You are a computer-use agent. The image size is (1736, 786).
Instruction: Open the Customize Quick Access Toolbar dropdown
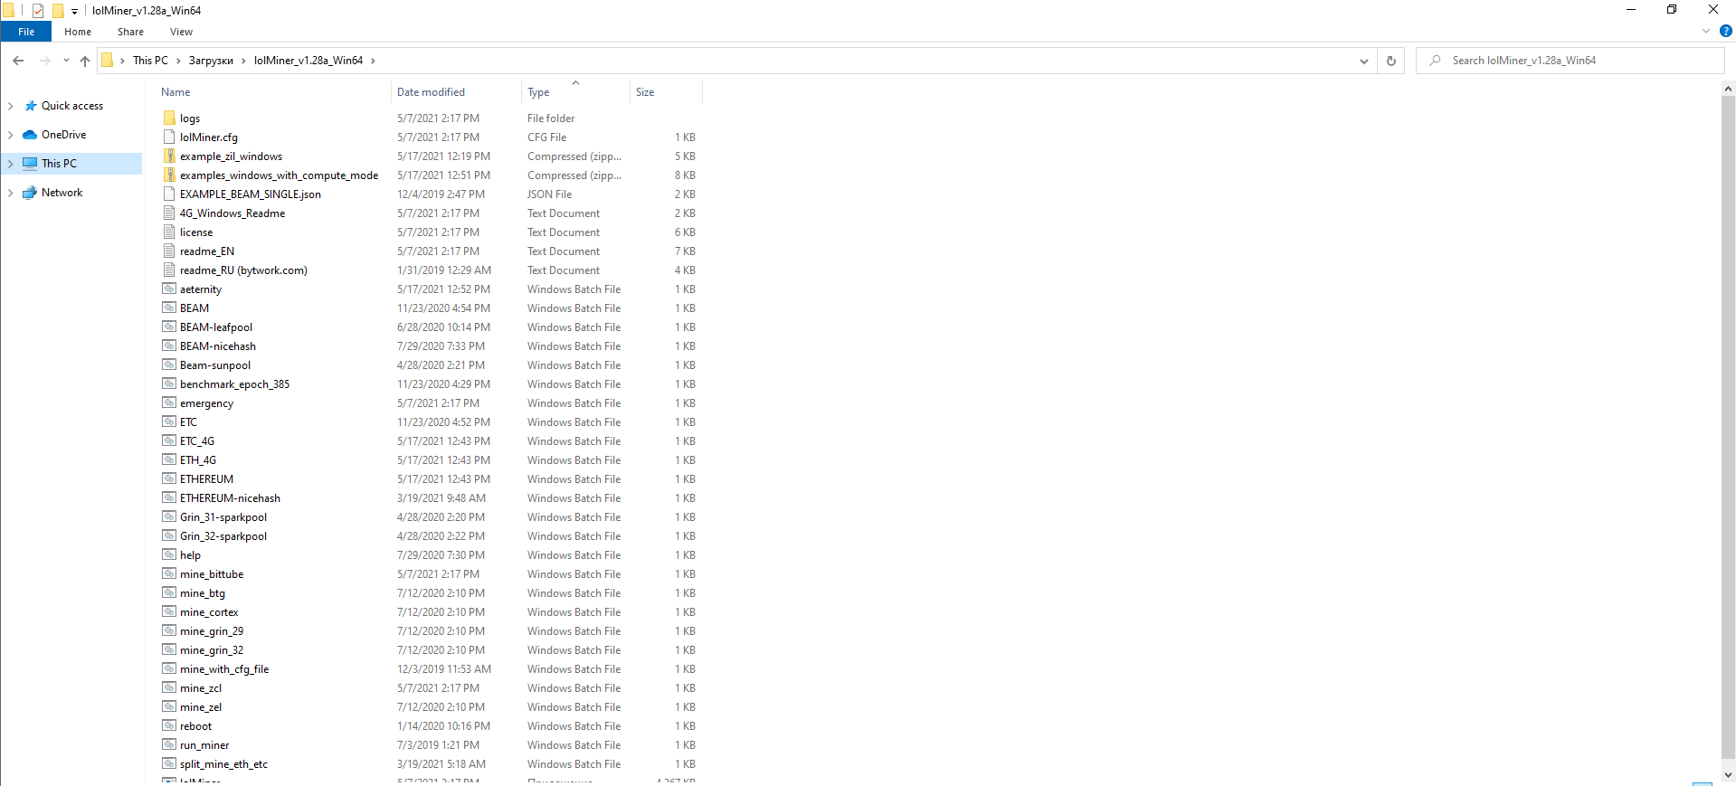[74, 11]
